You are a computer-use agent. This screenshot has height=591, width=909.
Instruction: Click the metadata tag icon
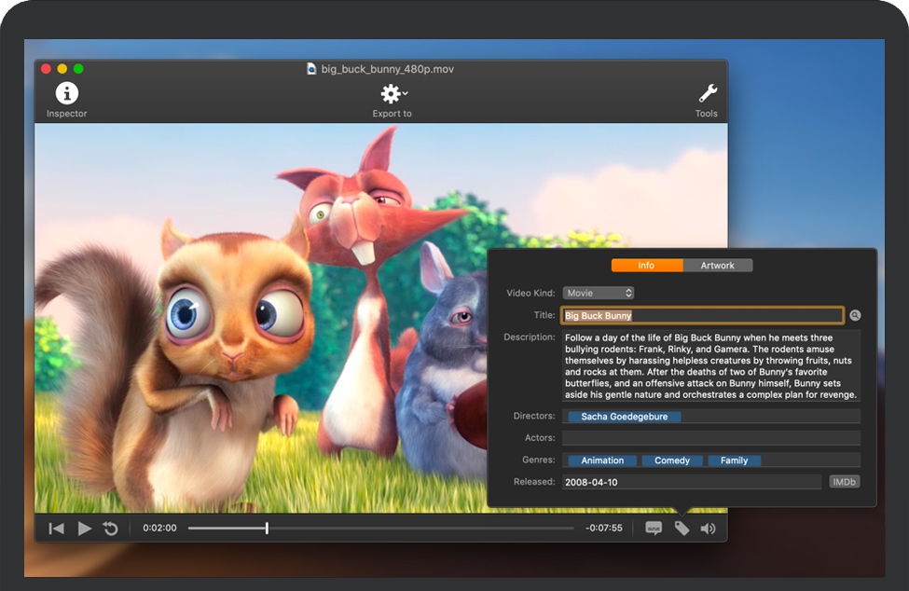(x=682, y=529)
